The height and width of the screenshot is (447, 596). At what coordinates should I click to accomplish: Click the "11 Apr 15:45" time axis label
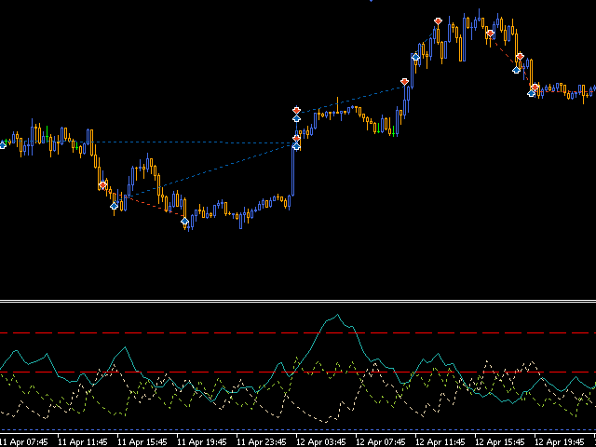[142, 442]
